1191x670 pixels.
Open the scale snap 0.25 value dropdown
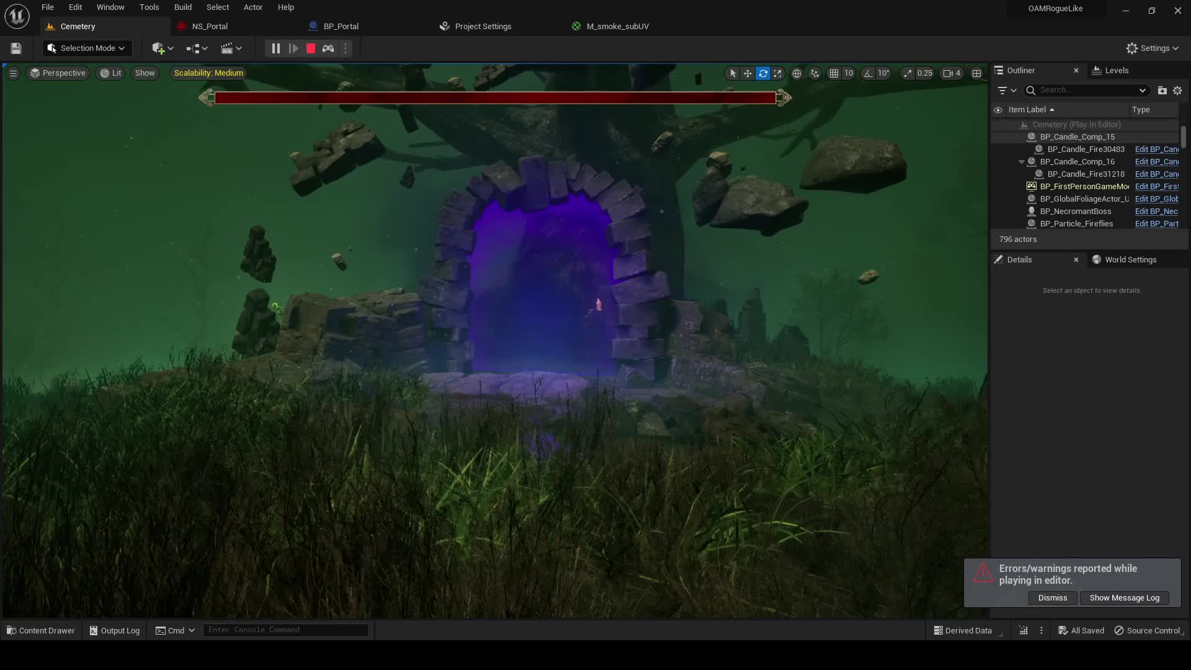924,73
